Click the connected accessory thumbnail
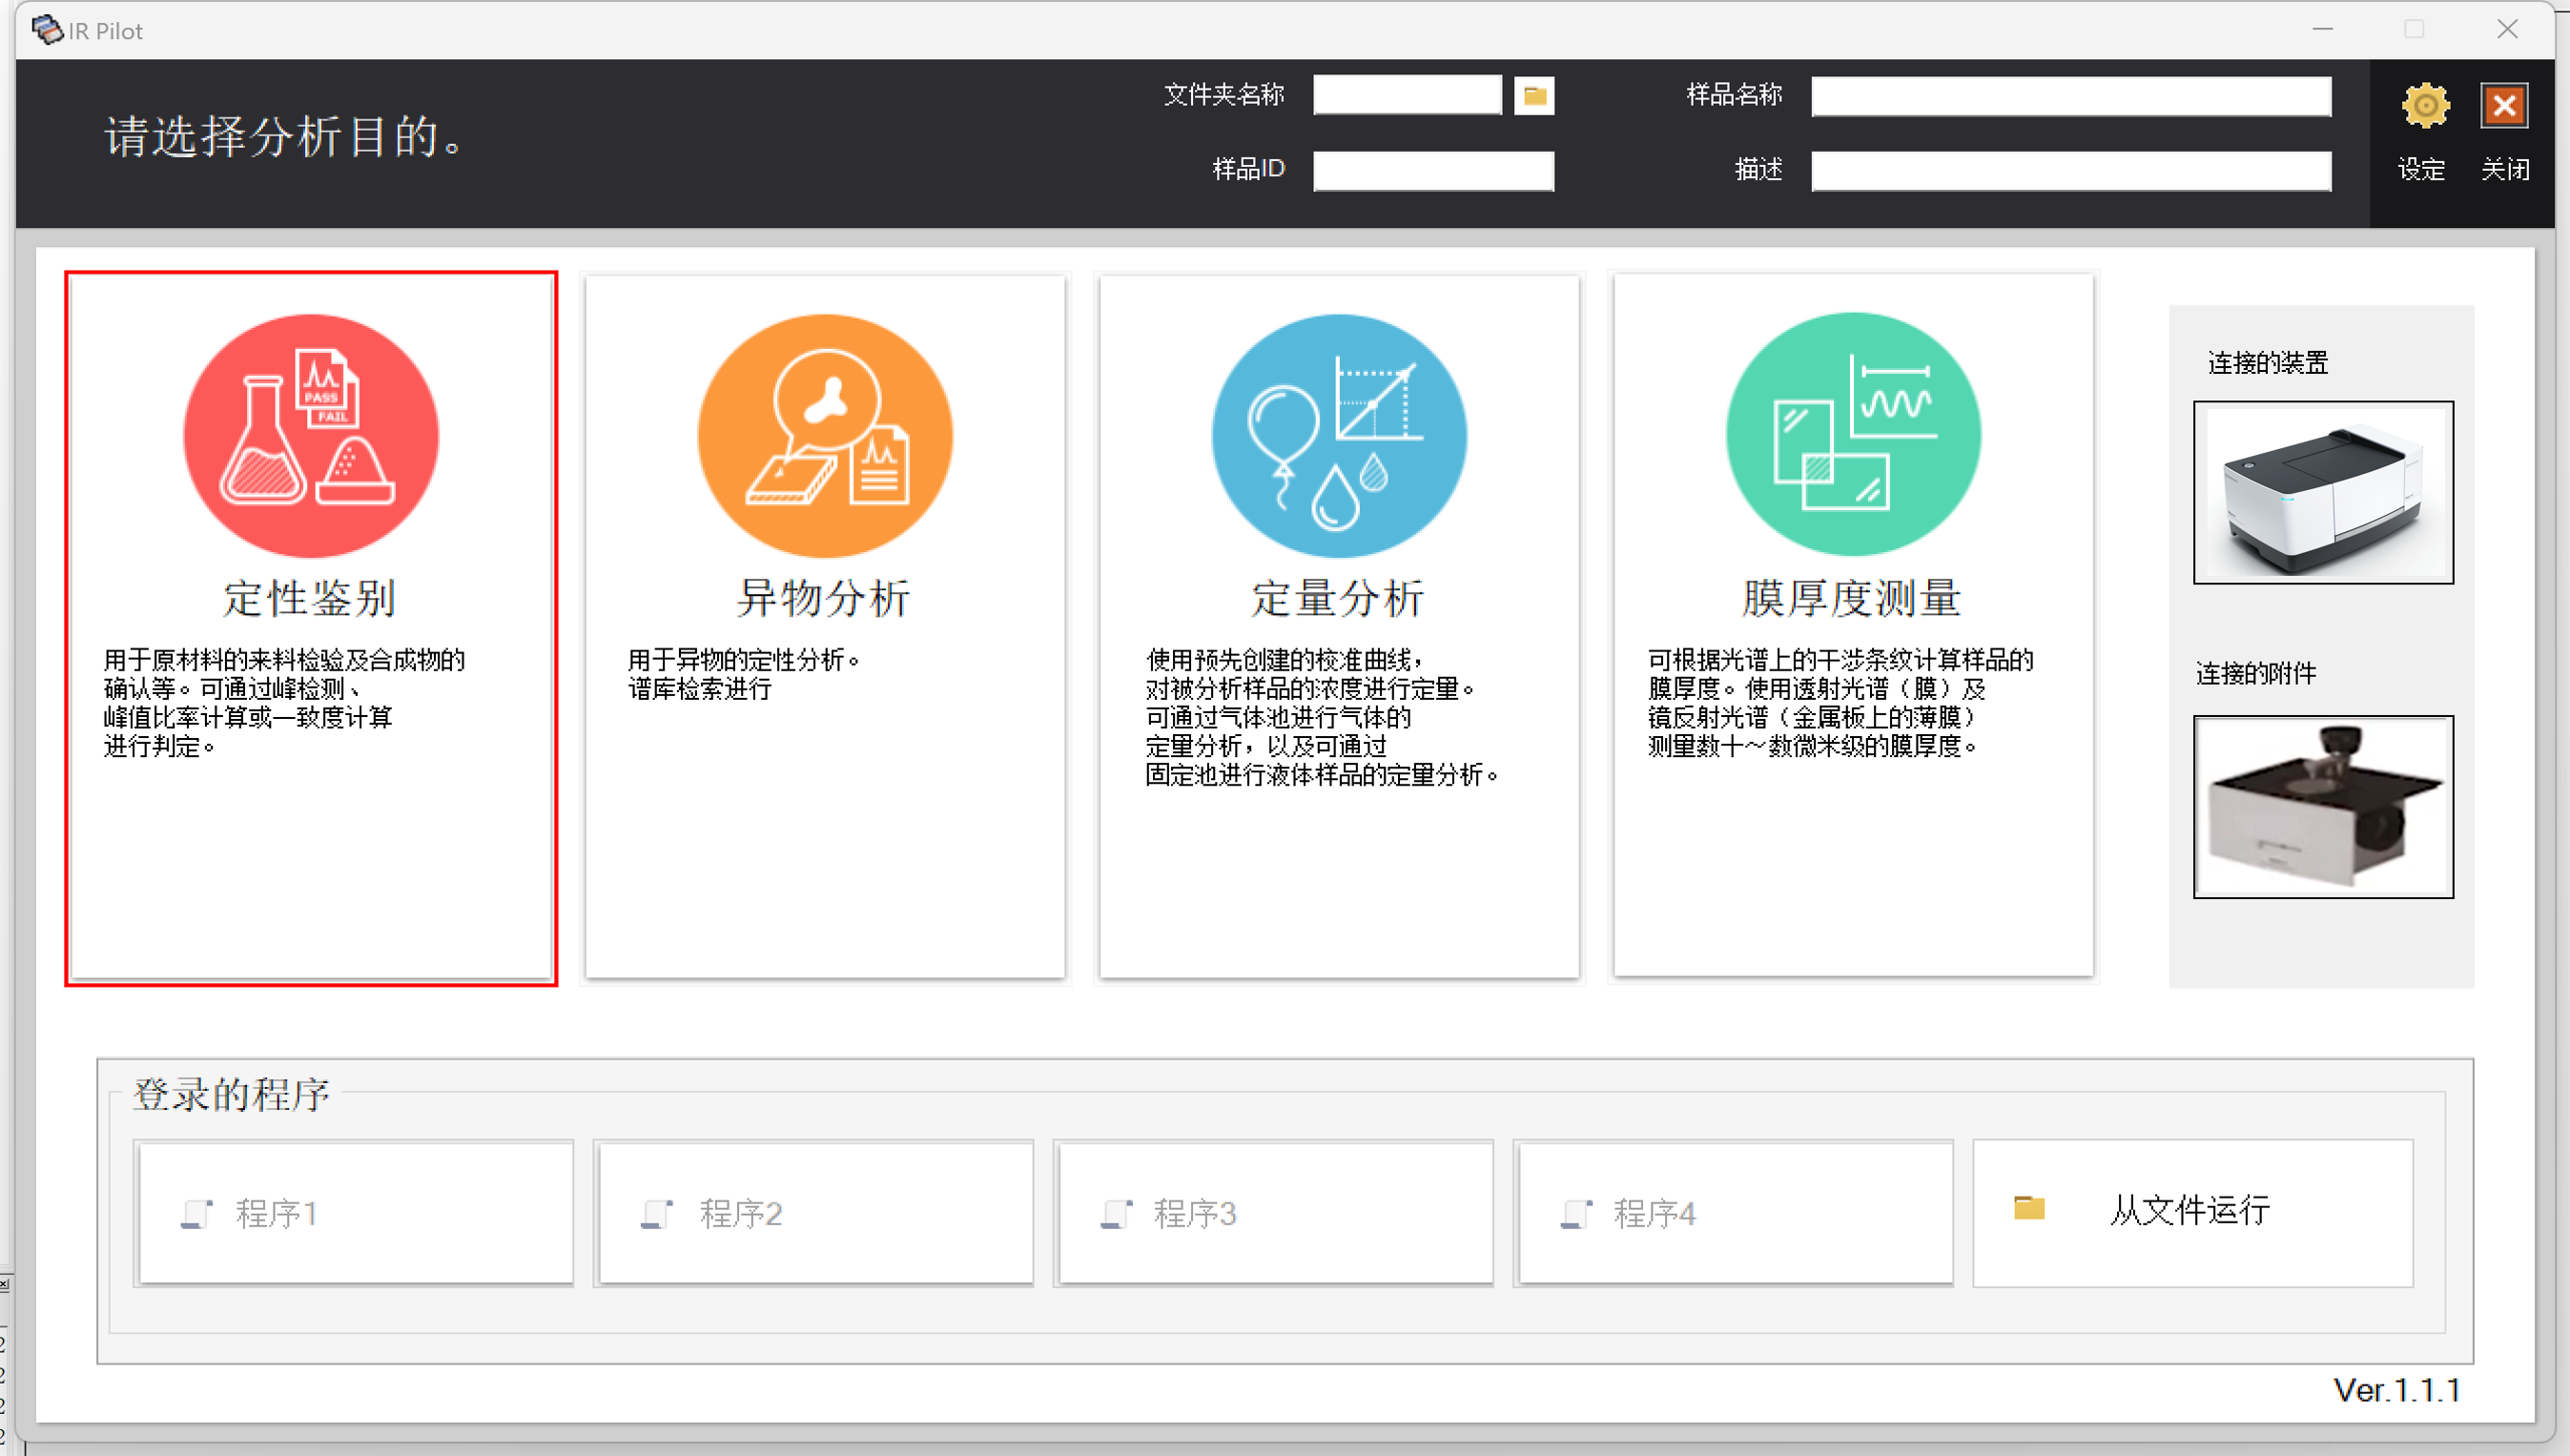The image size is (2570, 1456). pos(2323,806)
